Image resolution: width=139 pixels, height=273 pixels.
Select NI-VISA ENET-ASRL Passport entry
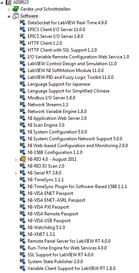56,200
